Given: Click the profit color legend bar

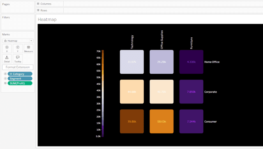Looking at the screenshot, I should (103, 94).
